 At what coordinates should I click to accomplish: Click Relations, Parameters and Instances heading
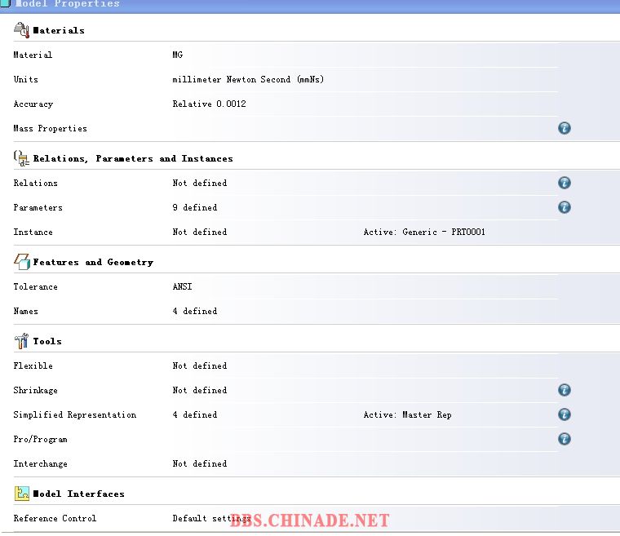133,158
